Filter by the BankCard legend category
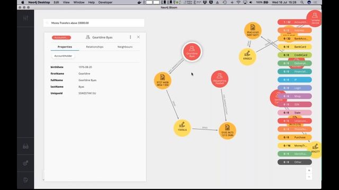339x190 pixels. point(295,47)
